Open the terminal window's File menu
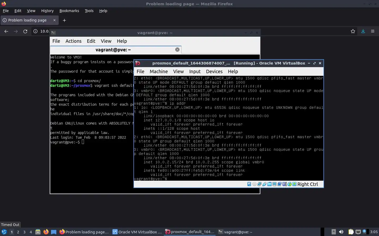379x236 pixels. 56,41
